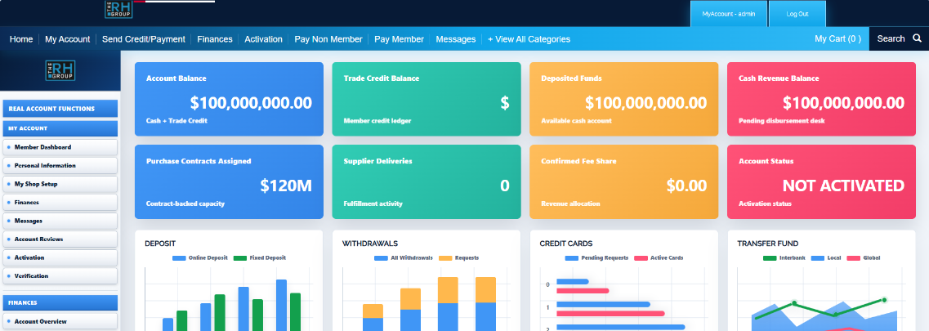929x331 pixels.
Task: Click the Account Status NOT ACTIVATED card
Action: click(821, 181)
